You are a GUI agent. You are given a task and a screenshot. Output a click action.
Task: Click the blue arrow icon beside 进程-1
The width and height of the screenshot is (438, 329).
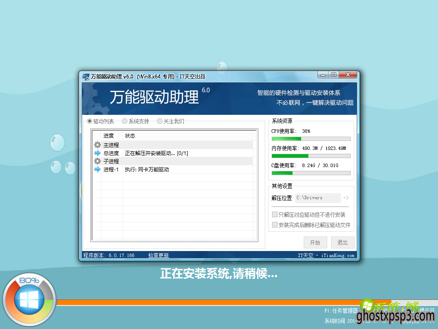[x=98, y=169]
